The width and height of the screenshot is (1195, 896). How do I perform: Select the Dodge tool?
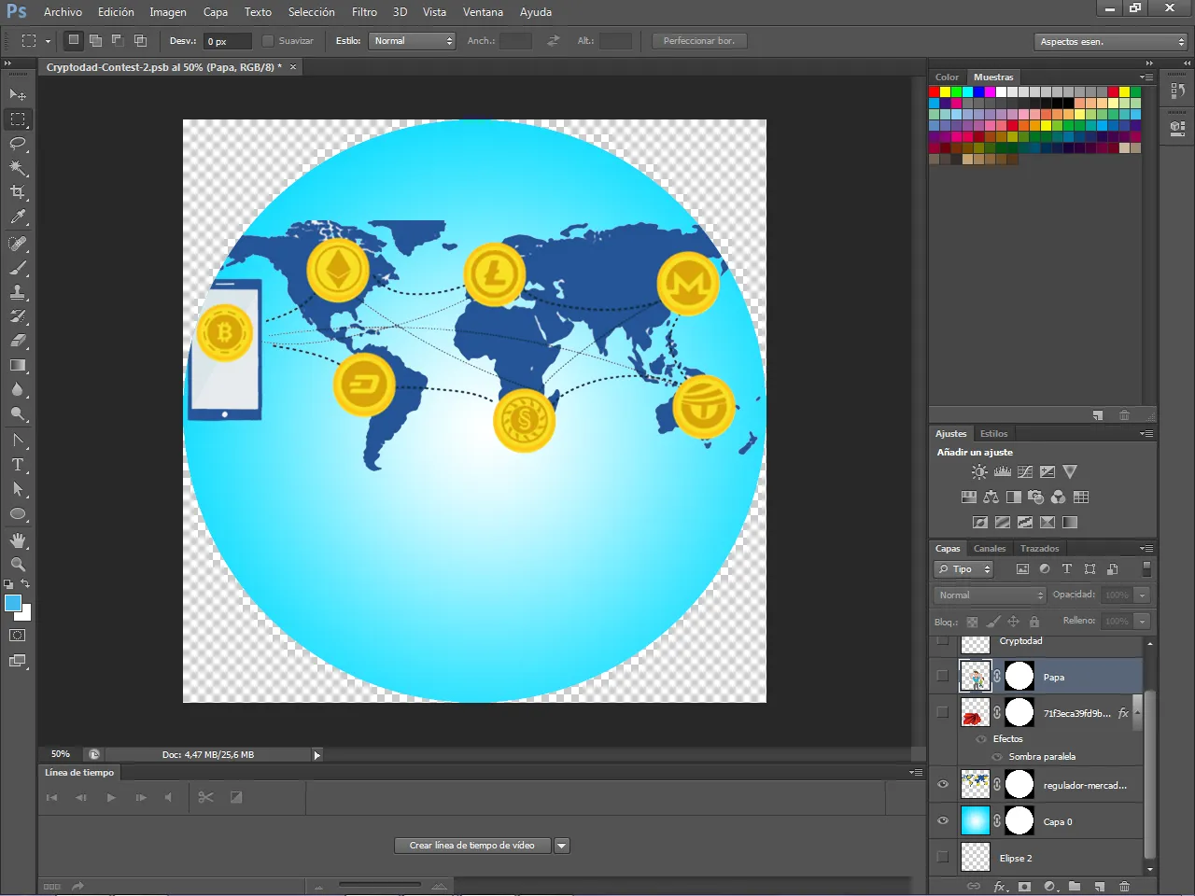[x=18, y=413]
